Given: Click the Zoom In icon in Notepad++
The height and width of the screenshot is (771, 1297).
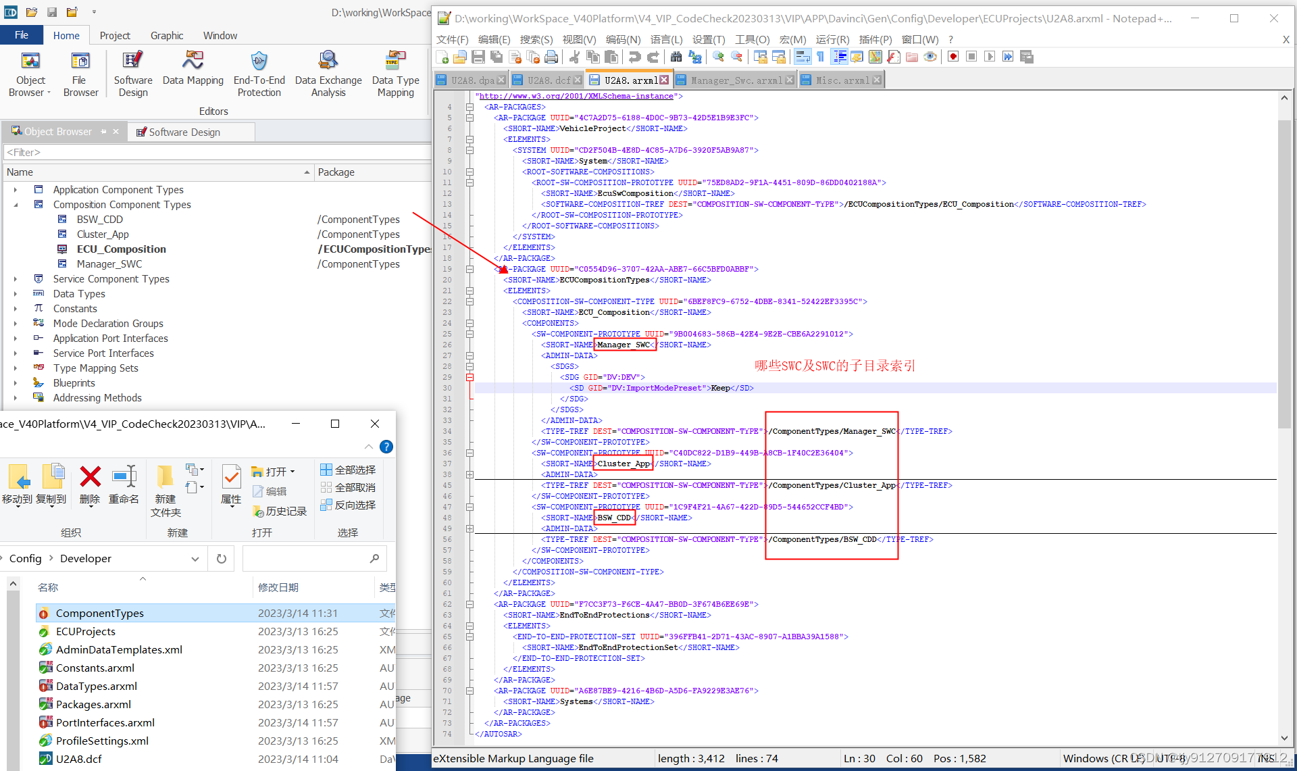Looking at the screenshot, I should coord(717,57).
